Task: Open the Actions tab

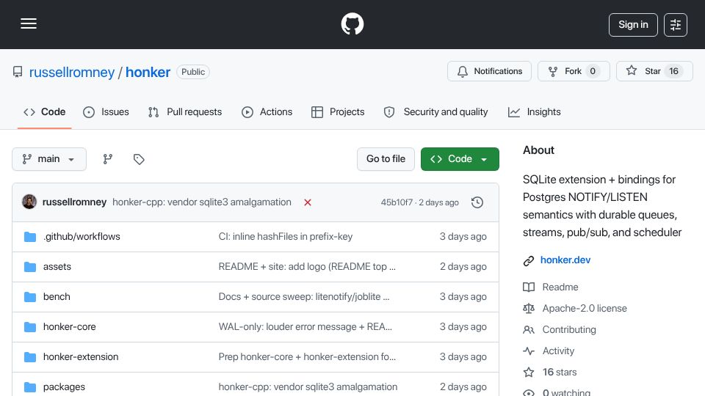Action: coord(267,111)
